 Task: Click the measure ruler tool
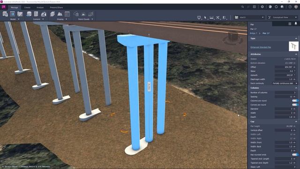click(211, 17)
